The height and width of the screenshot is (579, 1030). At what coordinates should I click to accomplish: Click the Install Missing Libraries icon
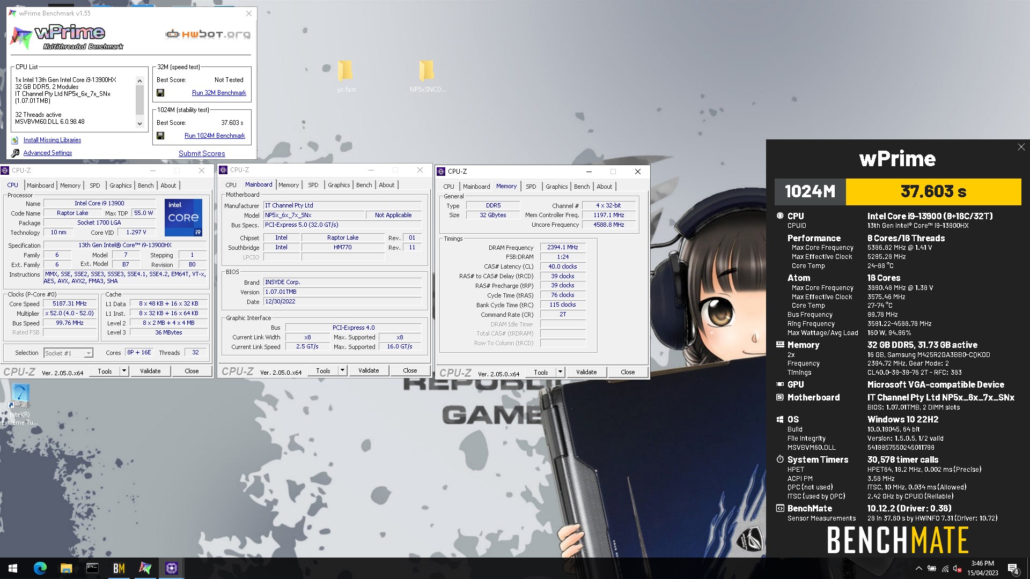[15, 140]
